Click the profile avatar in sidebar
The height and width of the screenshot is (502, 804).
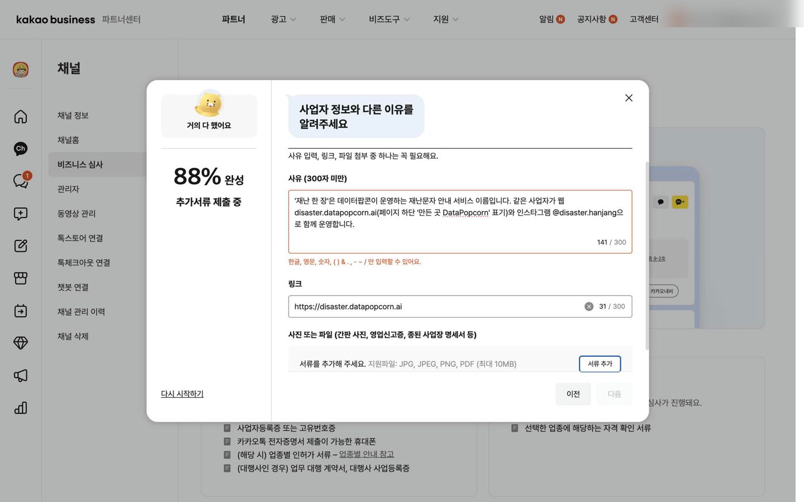(x=21, y=69)
